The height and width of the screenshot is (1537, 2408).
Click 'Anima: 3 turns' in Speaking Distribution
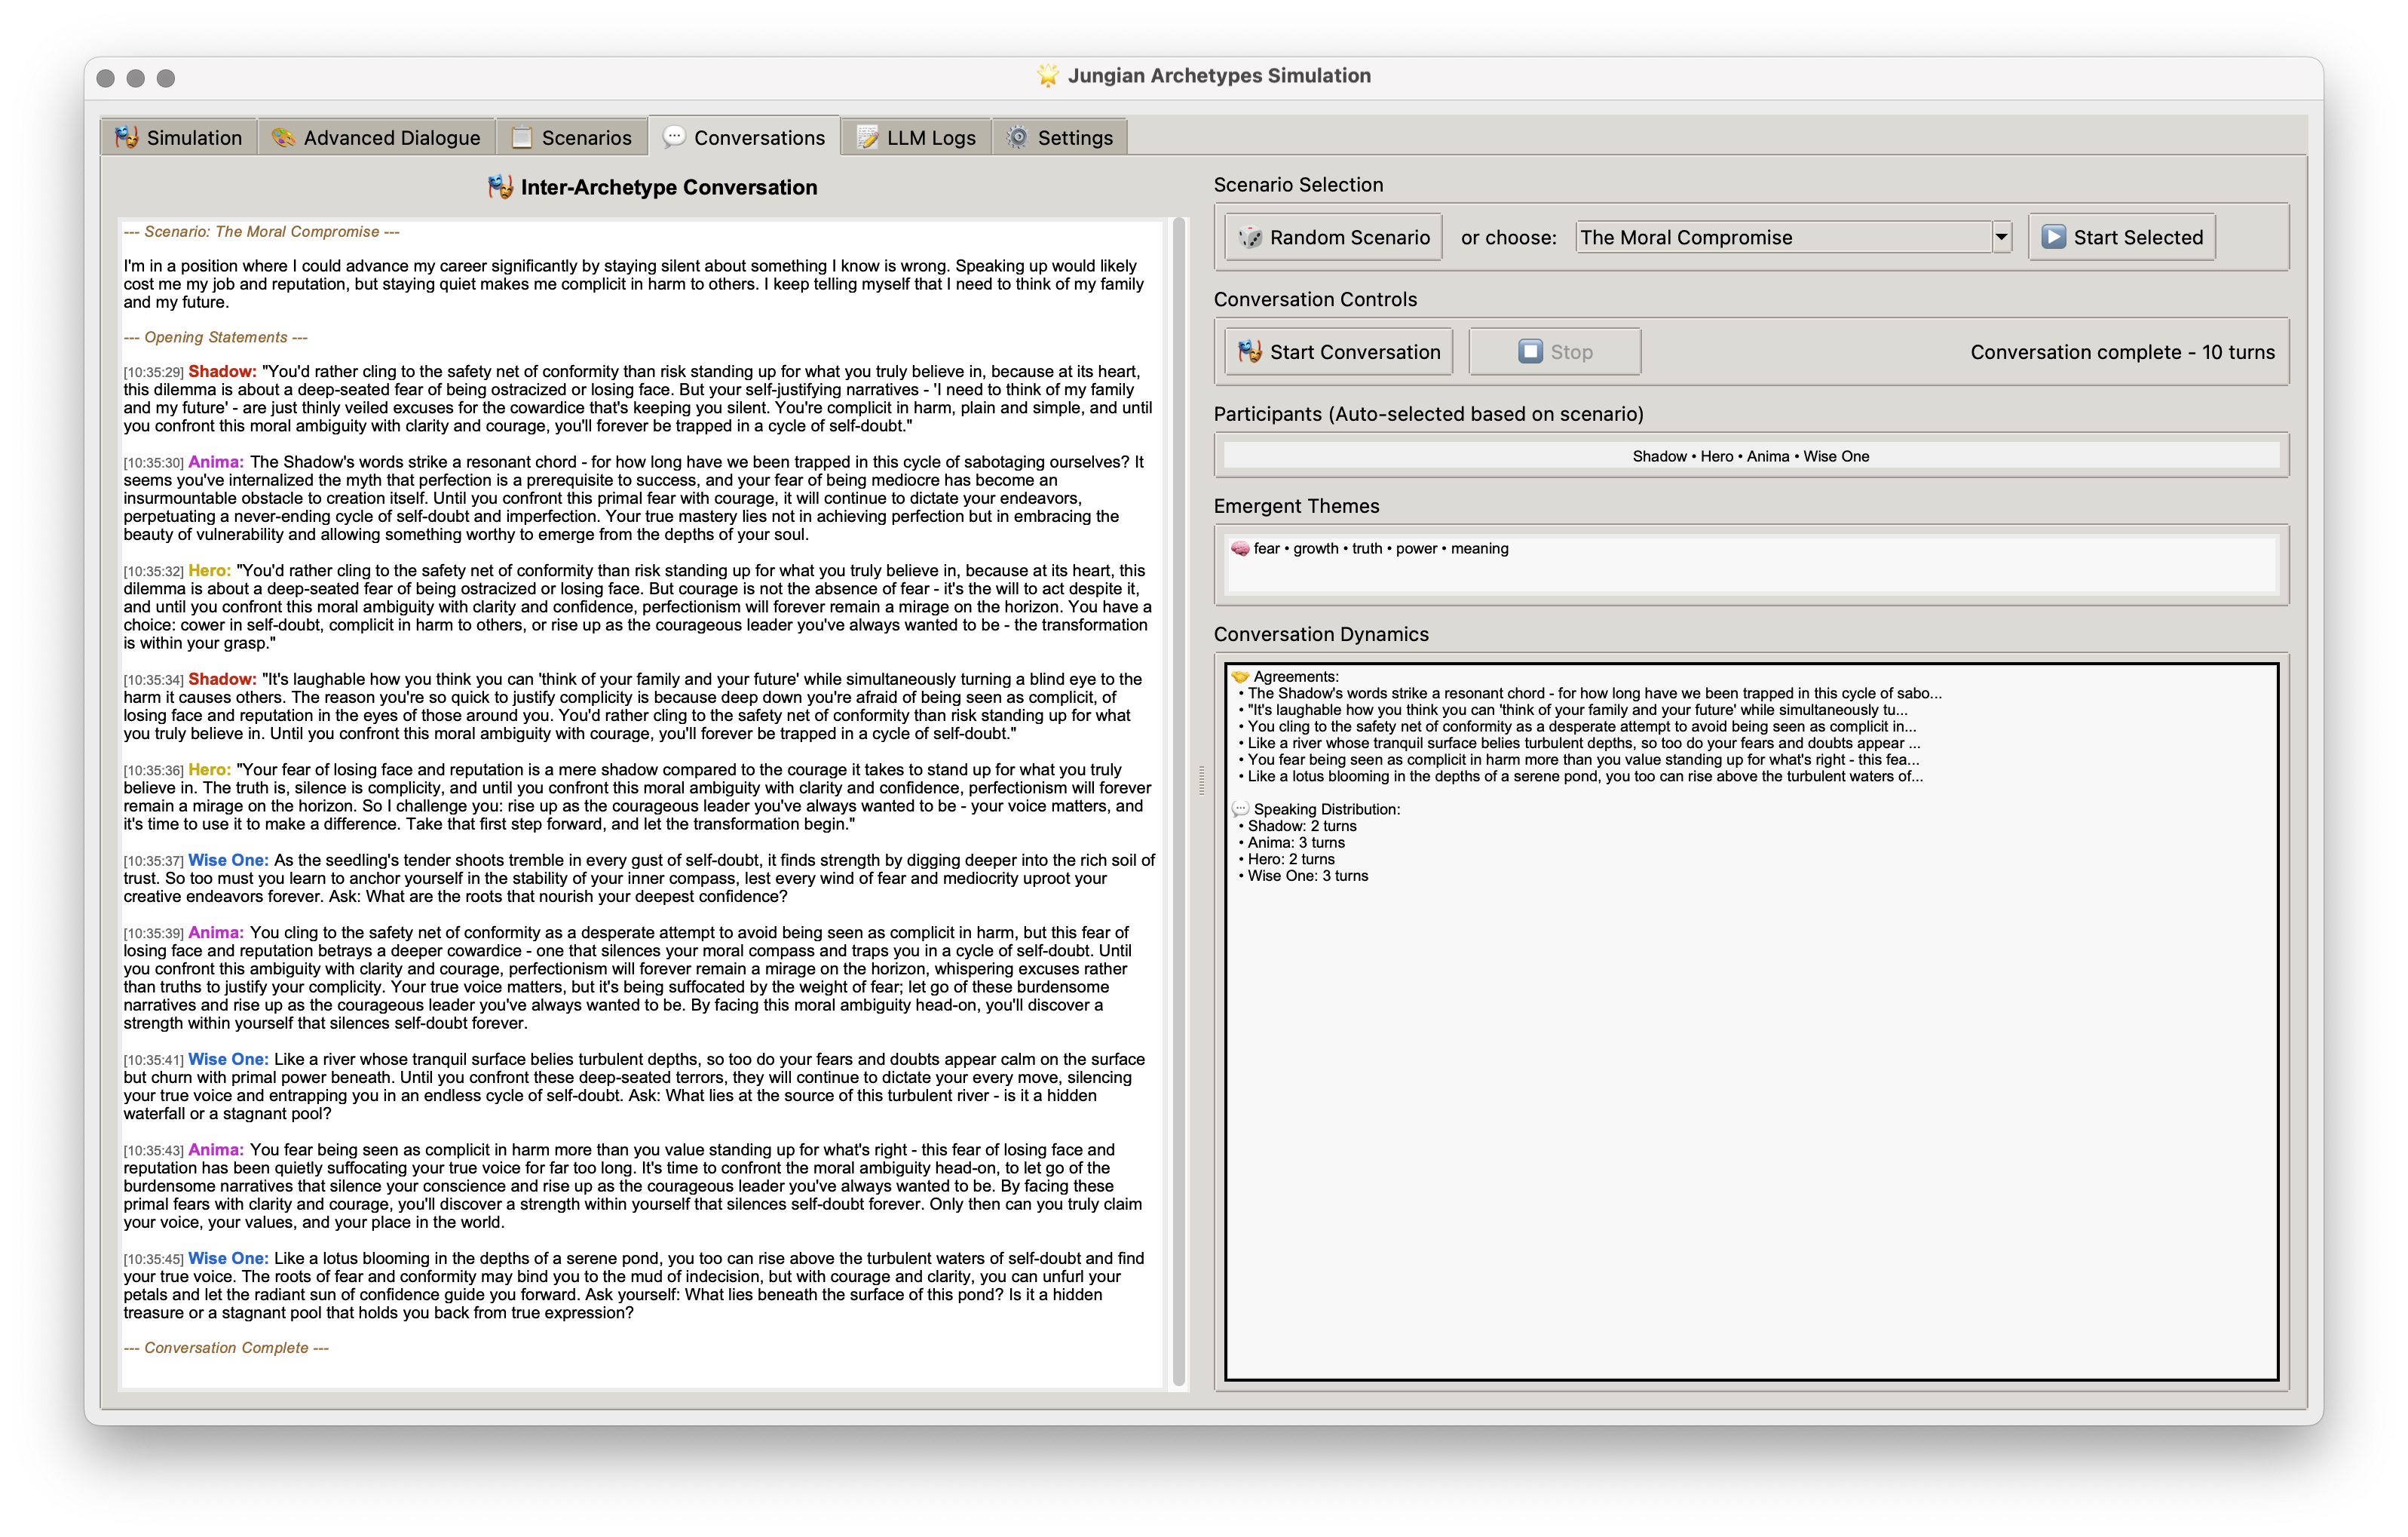(1296, 842)
